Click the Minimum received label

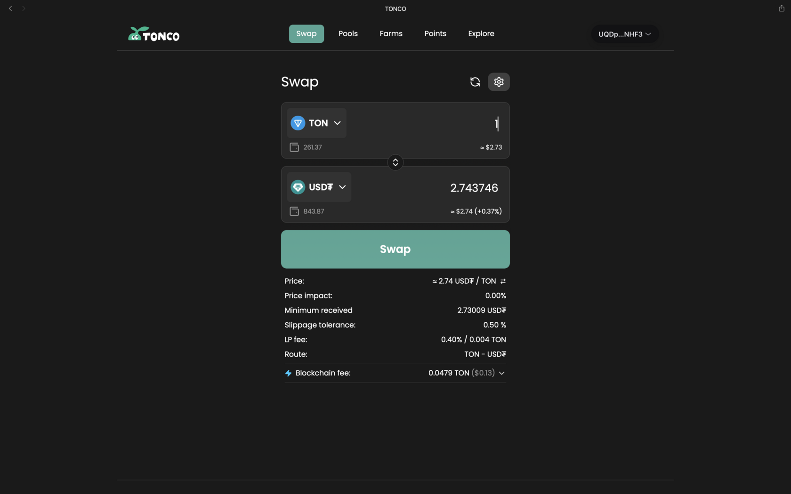[x=319, y=311]
